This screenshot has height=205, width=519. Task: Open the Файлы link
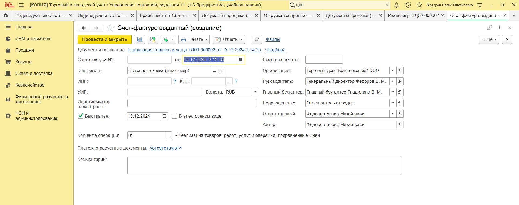tap(273, 39)
